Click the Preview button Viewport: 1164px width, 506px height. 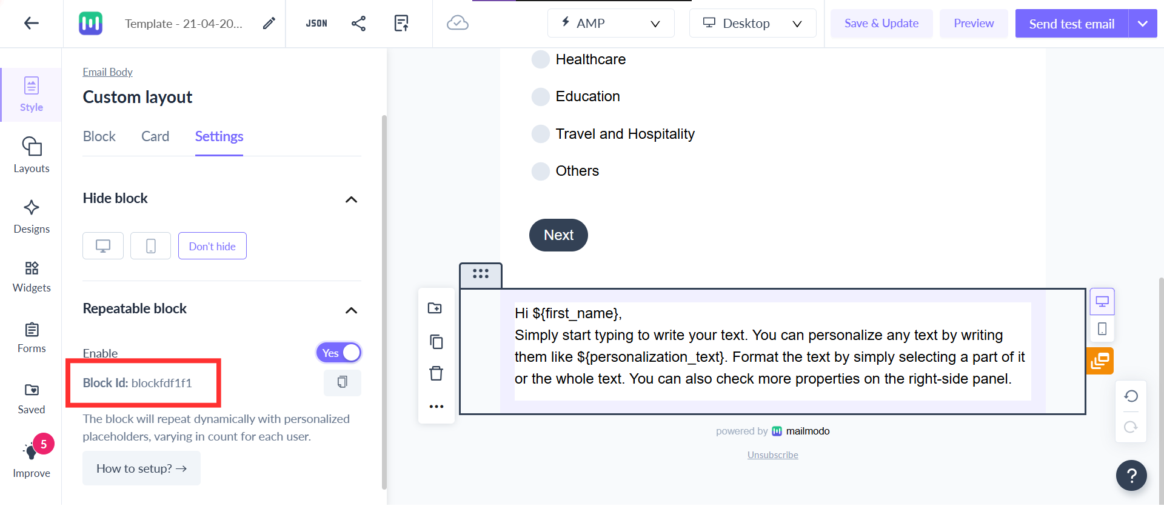pyautogui.click(x=974, y=23)
